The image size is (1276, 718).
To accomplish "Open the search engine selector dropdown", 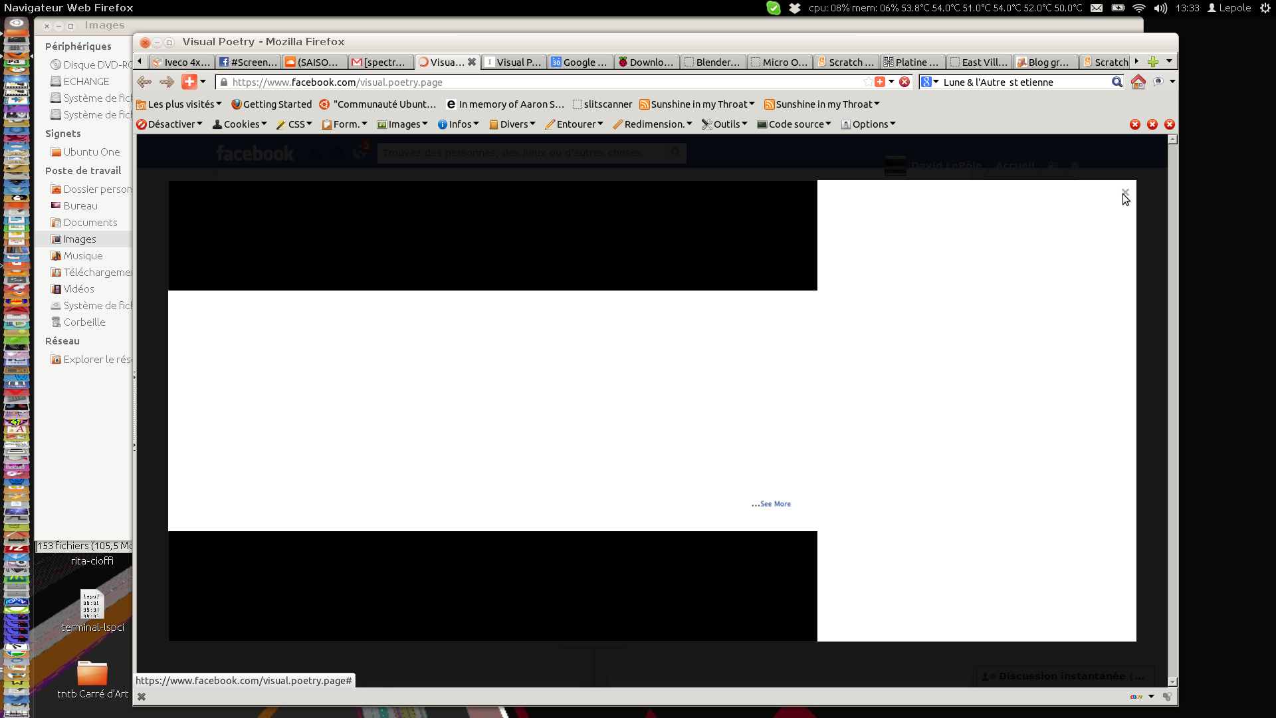I will (x=929, y=82).
